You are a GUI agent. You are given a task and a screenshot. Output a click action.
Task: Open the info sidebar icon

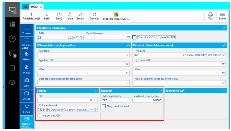12,68
